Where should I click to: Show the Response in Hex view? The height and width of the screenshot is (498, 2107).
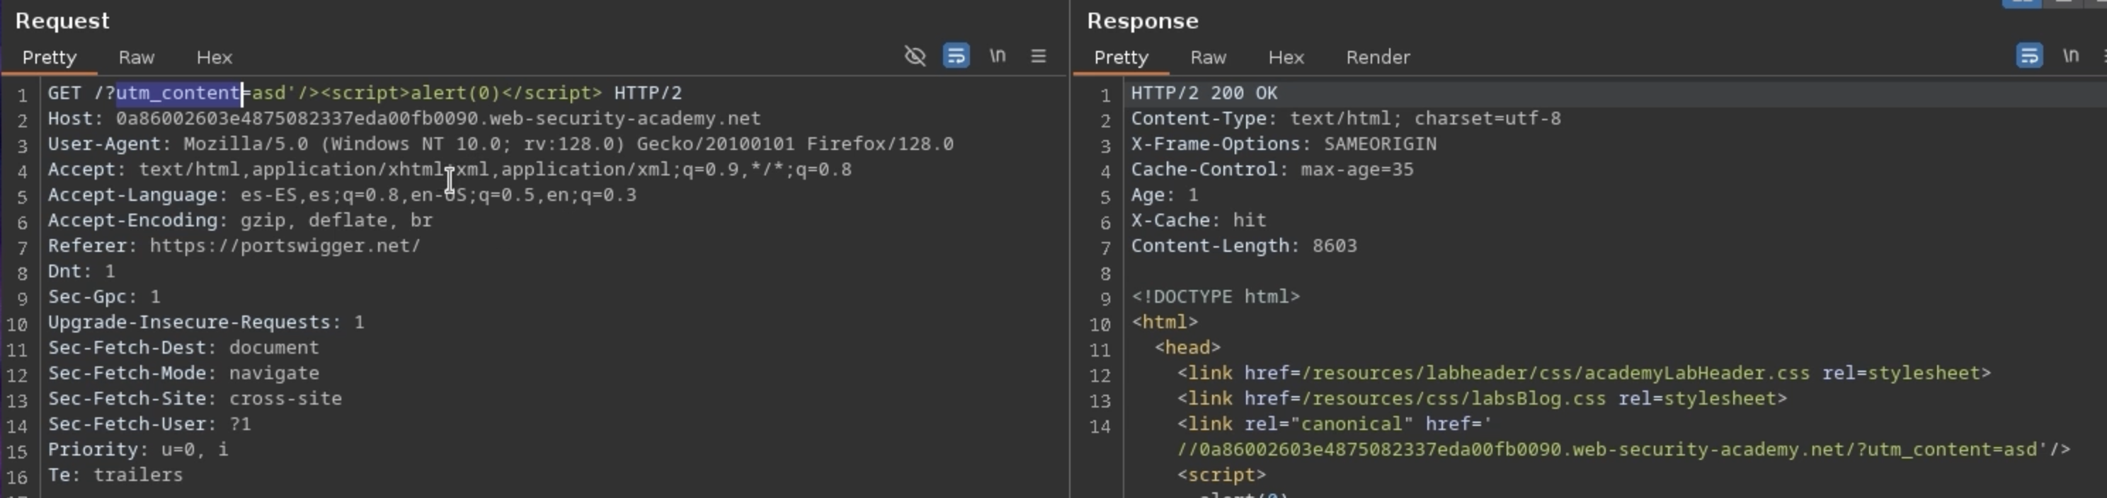tap(1285, 57)
